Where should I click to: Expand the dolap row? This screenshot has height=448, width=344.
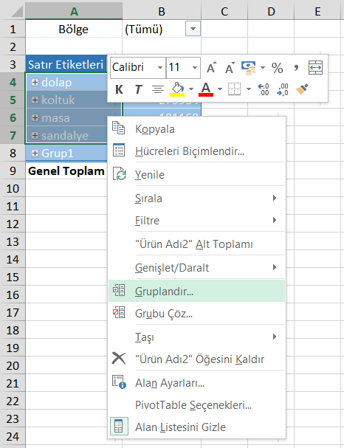pyautogui.click(x=35, y=82)
